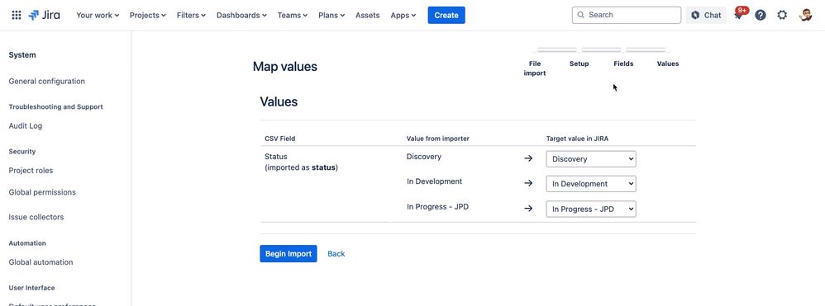Open the In Progress - JPD dropdown
The width and height of the screenshot is (825, 306).
(591, 209)
